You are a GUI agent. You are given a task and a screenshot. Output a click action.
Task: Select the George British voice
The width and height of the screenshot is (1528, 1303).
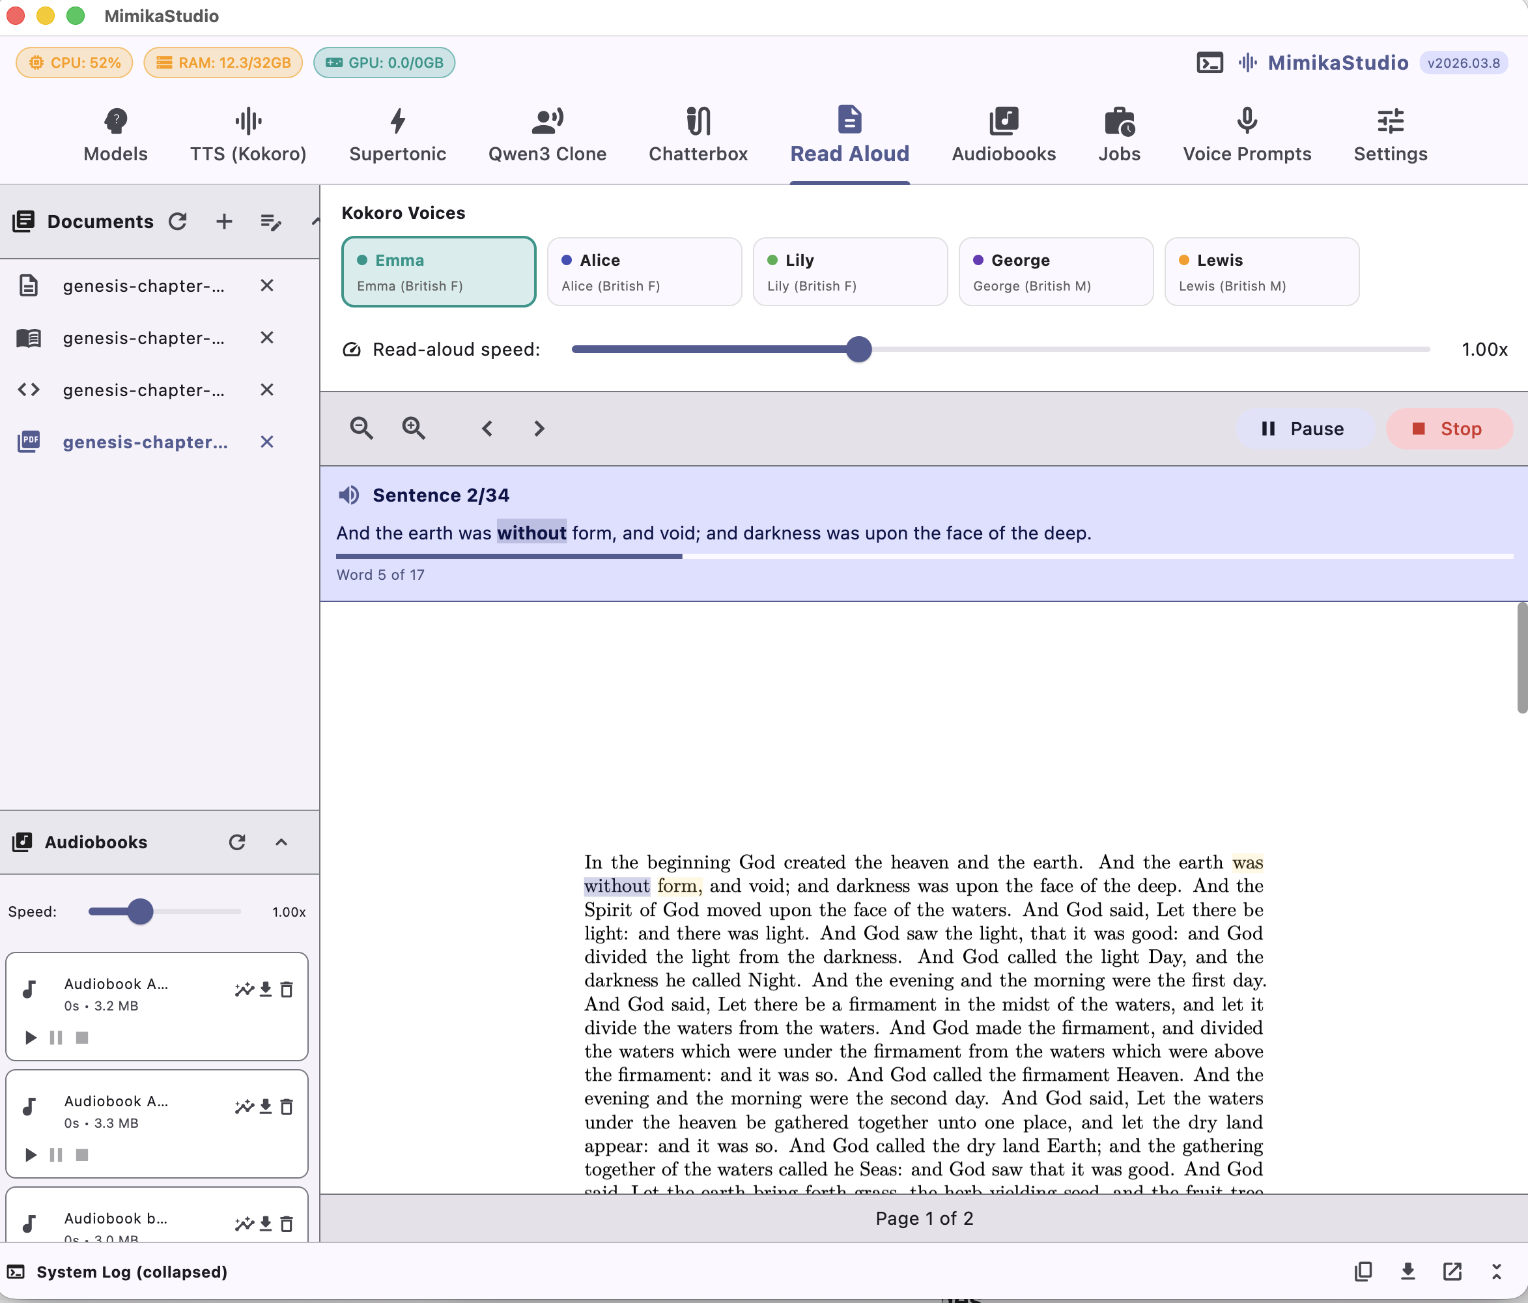pyautogui.click(x=1055, y=272)
